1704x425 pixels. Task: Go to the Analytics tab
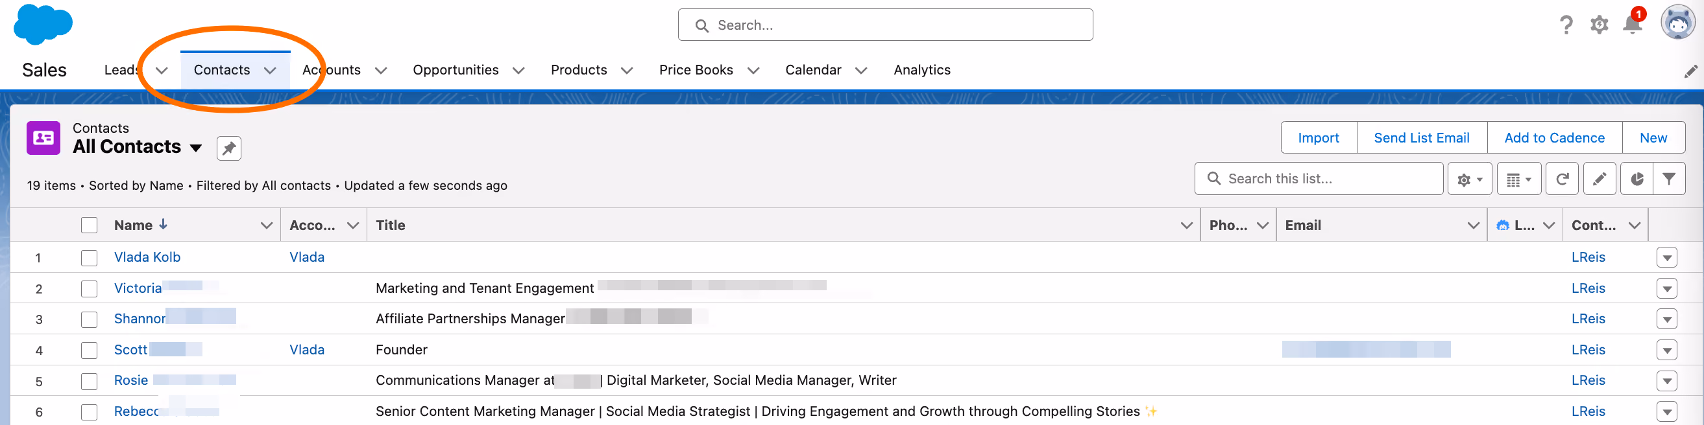921,70
